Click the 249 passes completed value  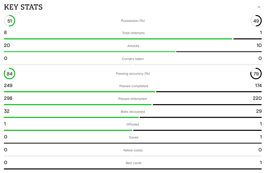click(x=8, y=86)
